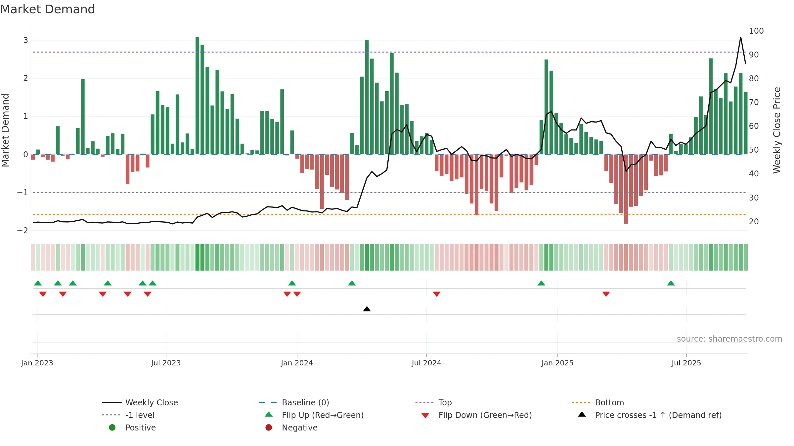Toggle the Baseline (0) legend entry
The image size is (794, 446).
[294, 402]
